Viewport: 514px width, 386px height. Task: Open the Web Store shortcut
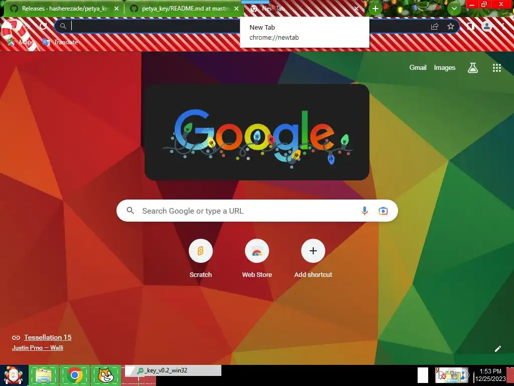pos(257,258)
